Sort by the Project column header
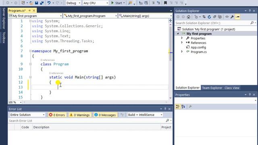Viewport: 258px width, 145px height. point(166,127)
